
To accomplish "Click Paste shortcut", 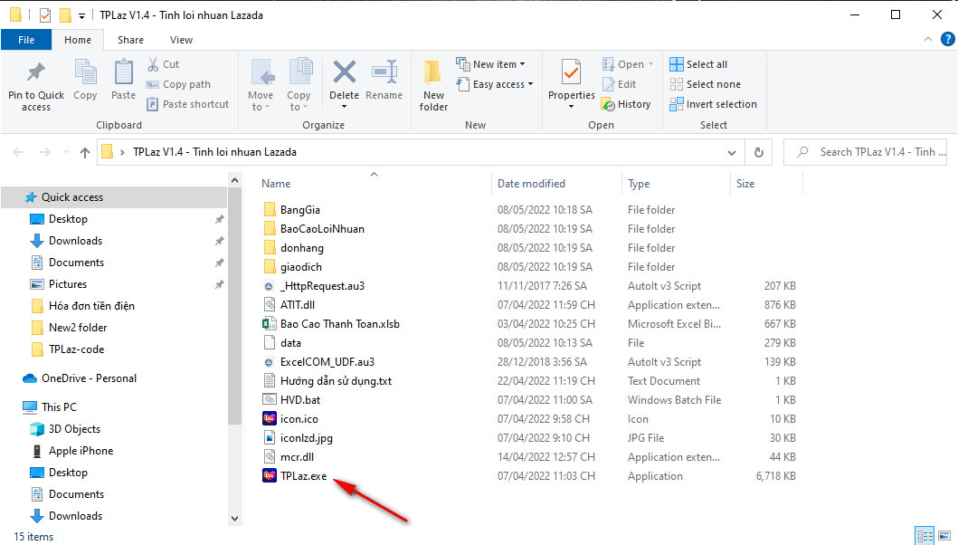I will [187, 104].
